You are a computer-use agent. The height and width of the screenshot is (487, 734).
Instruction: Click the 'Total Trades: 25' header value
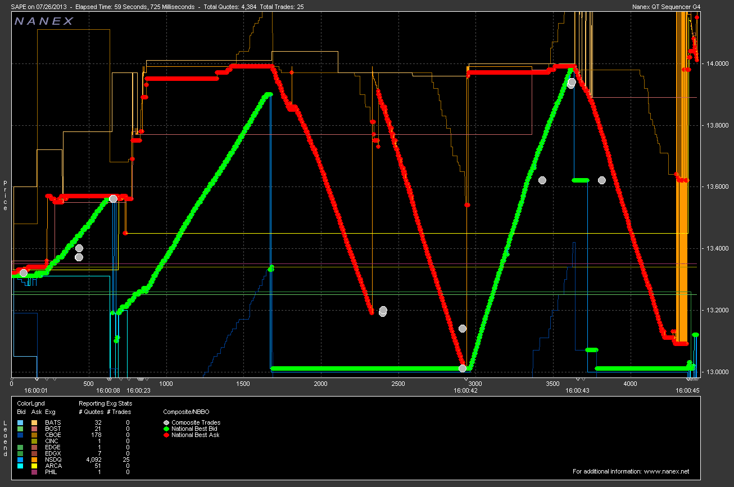pyautogui.click(x=283, y=6)
